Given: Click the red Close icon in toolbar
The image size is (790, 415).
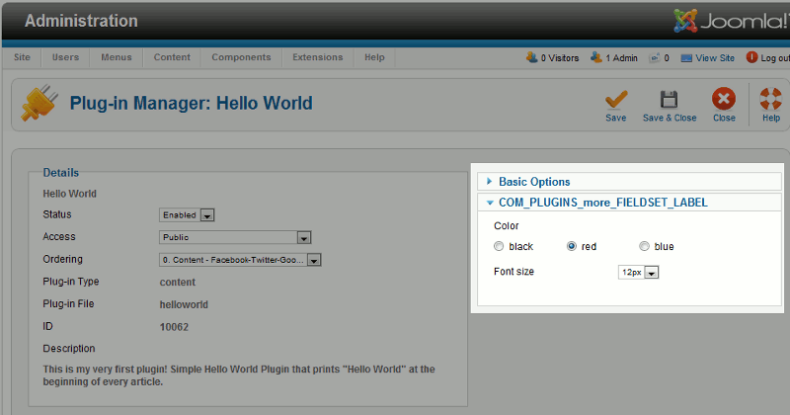Looking at the screenshot, I should (724, 99).
